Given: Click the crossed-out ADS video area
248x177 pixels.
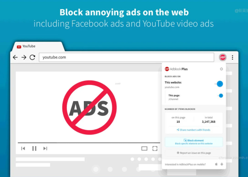Looking at the screenshot, I should 89,107.
